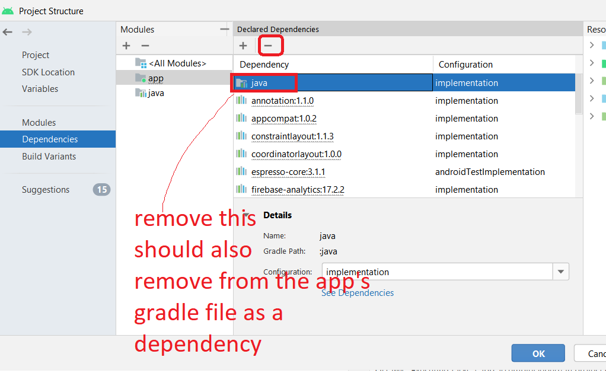Viewport: 606px width, 373px height.
Task: Open the Configuration dropdown arrow
Action: [x=561, y=272]
